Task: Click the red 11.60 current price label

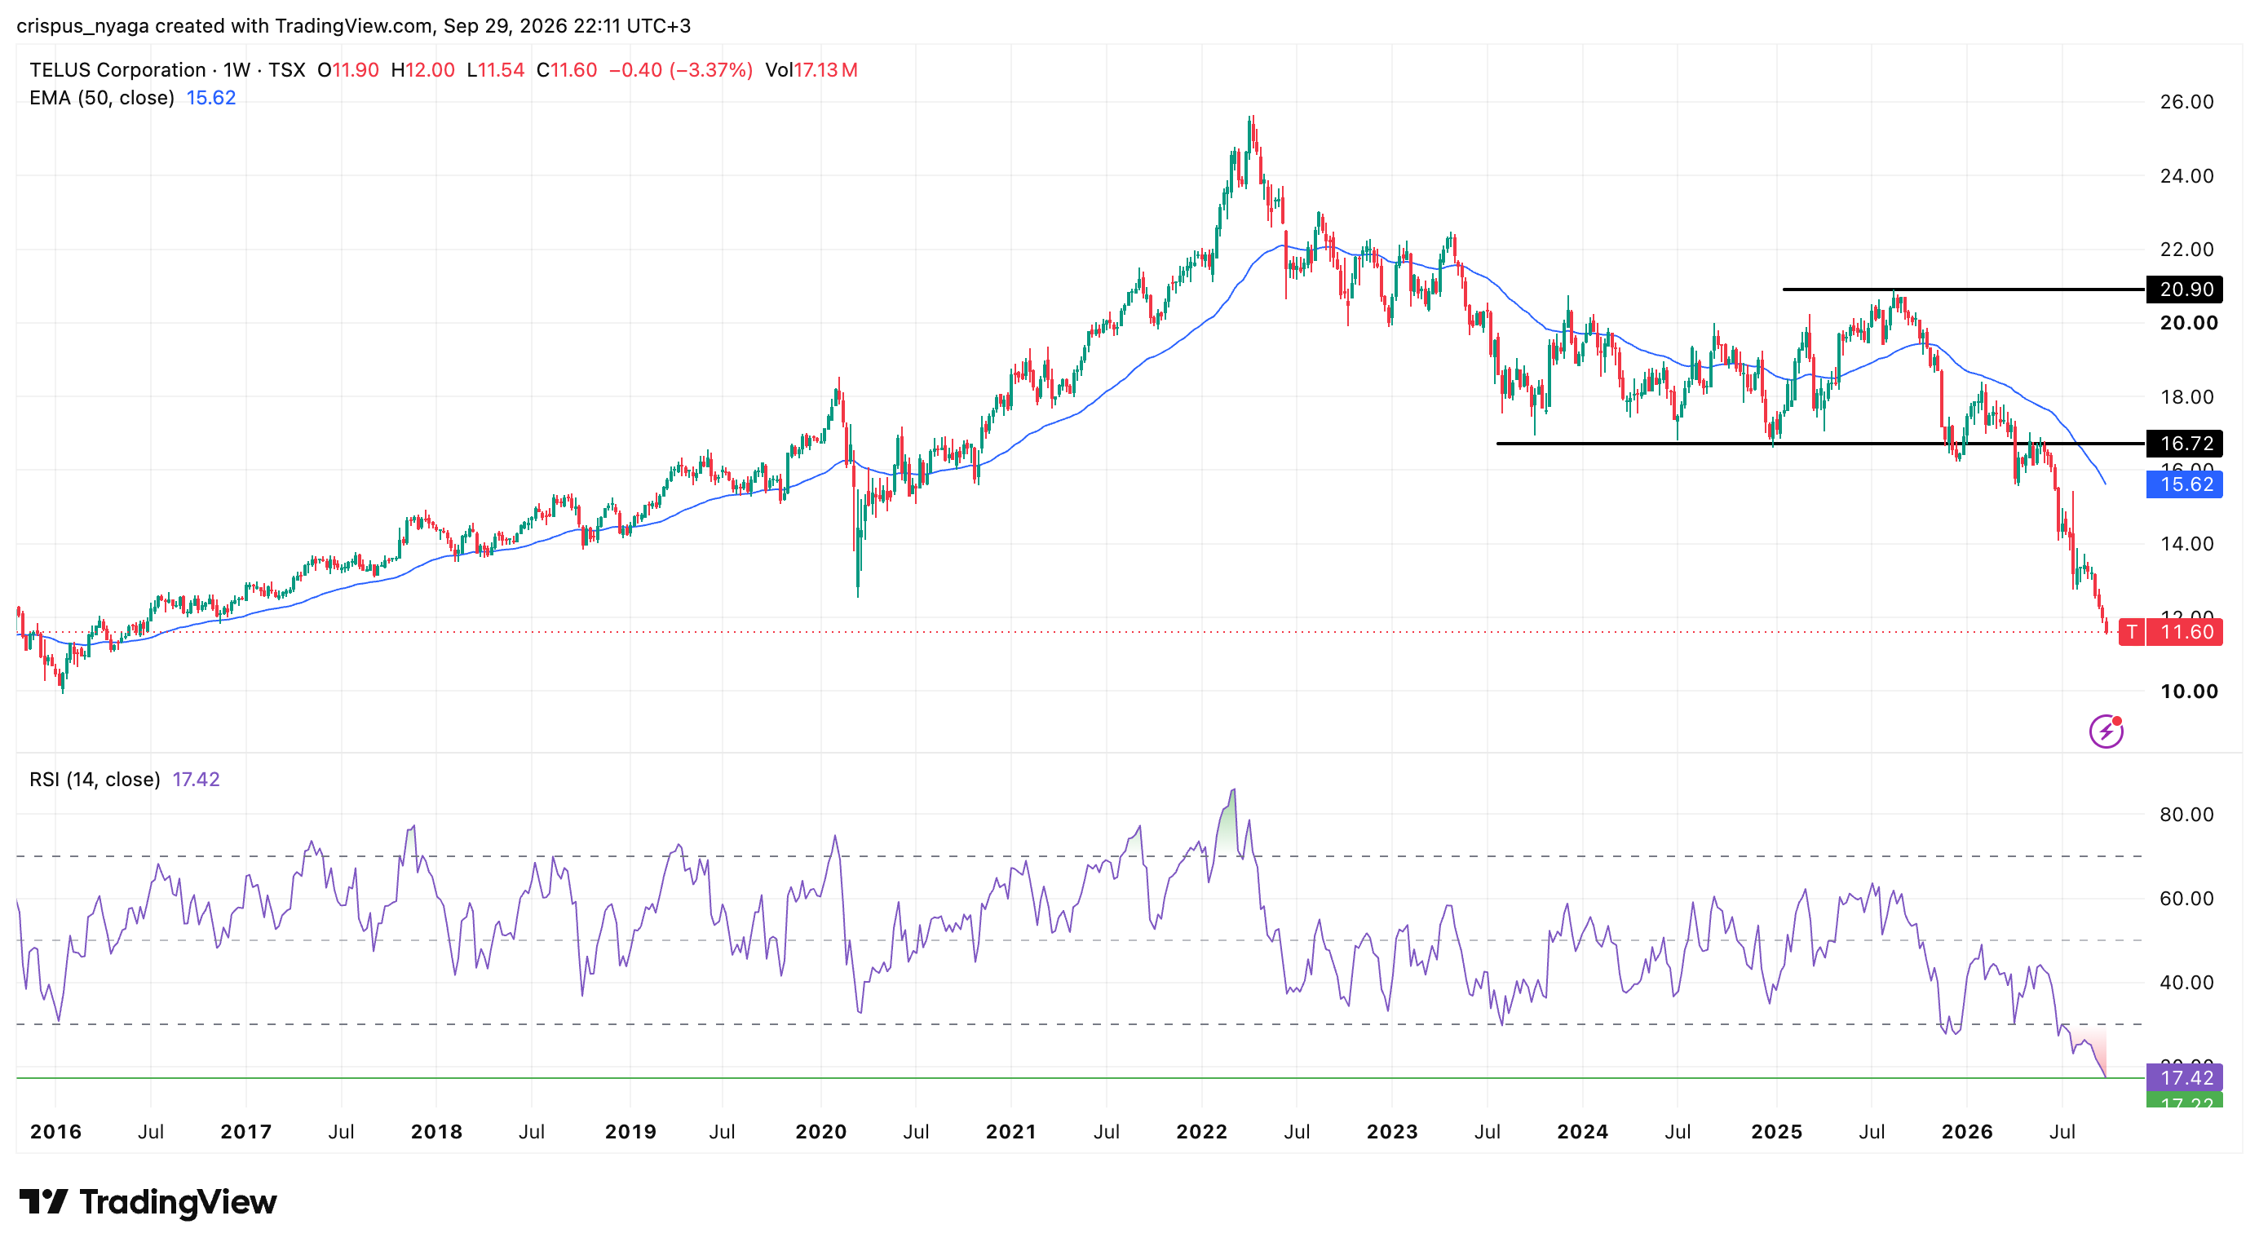Action: [2185, 632]
